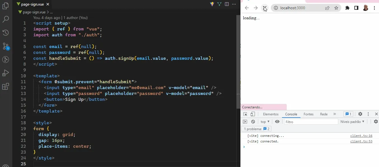The width and height of the screenshot is (379, 167).
Task: Show the browser side panel
Action: coord(356,8)
